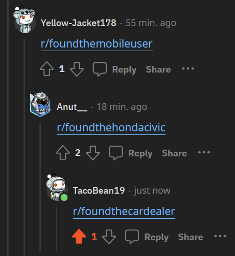The height and width of the screenshot is (256, 235).
Task: Share Anut__'s comment
Action: pos(174,153)
